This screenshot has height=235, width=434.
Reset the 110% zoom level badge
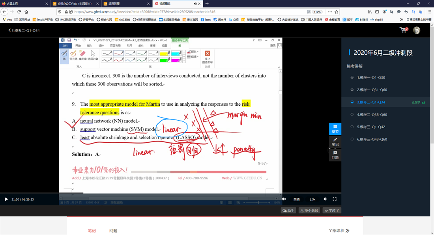pyautogui.click(x=317, y=12)
